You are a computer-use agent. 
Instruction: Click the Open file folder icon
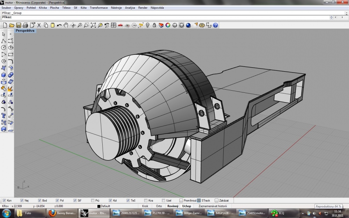[12, 25]
